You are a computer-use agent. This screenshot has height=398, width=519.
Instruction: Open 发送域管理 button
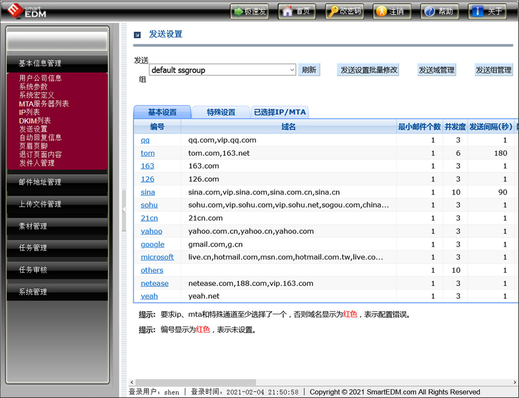pyautogui.click(x=436, y=70)
